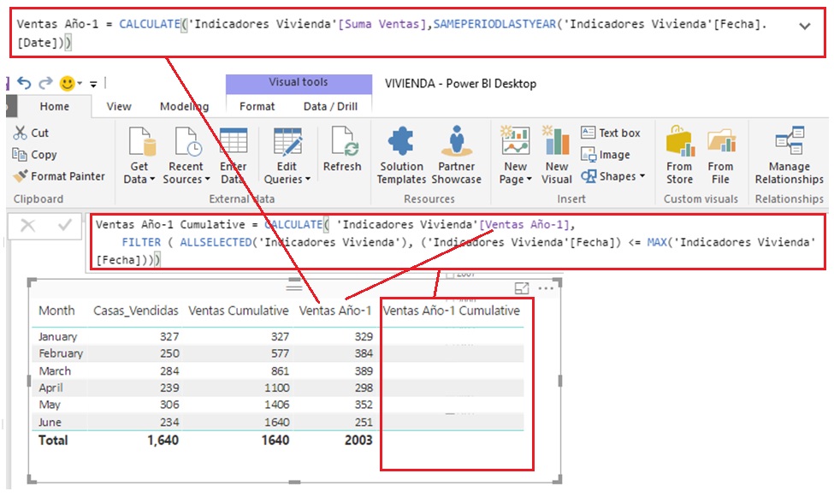
Task: Click the Total row label
Action: [x=53, y=441]
